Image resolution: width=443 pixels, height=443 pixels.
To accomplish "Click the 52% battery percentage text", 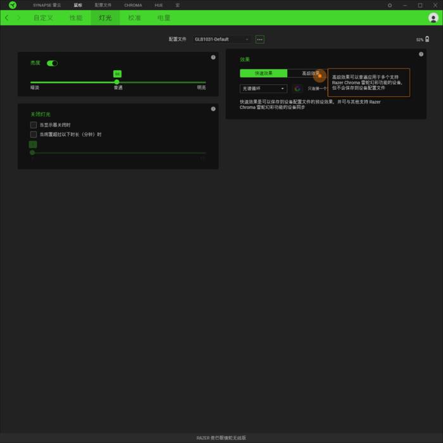I will [x=420, y=40].
